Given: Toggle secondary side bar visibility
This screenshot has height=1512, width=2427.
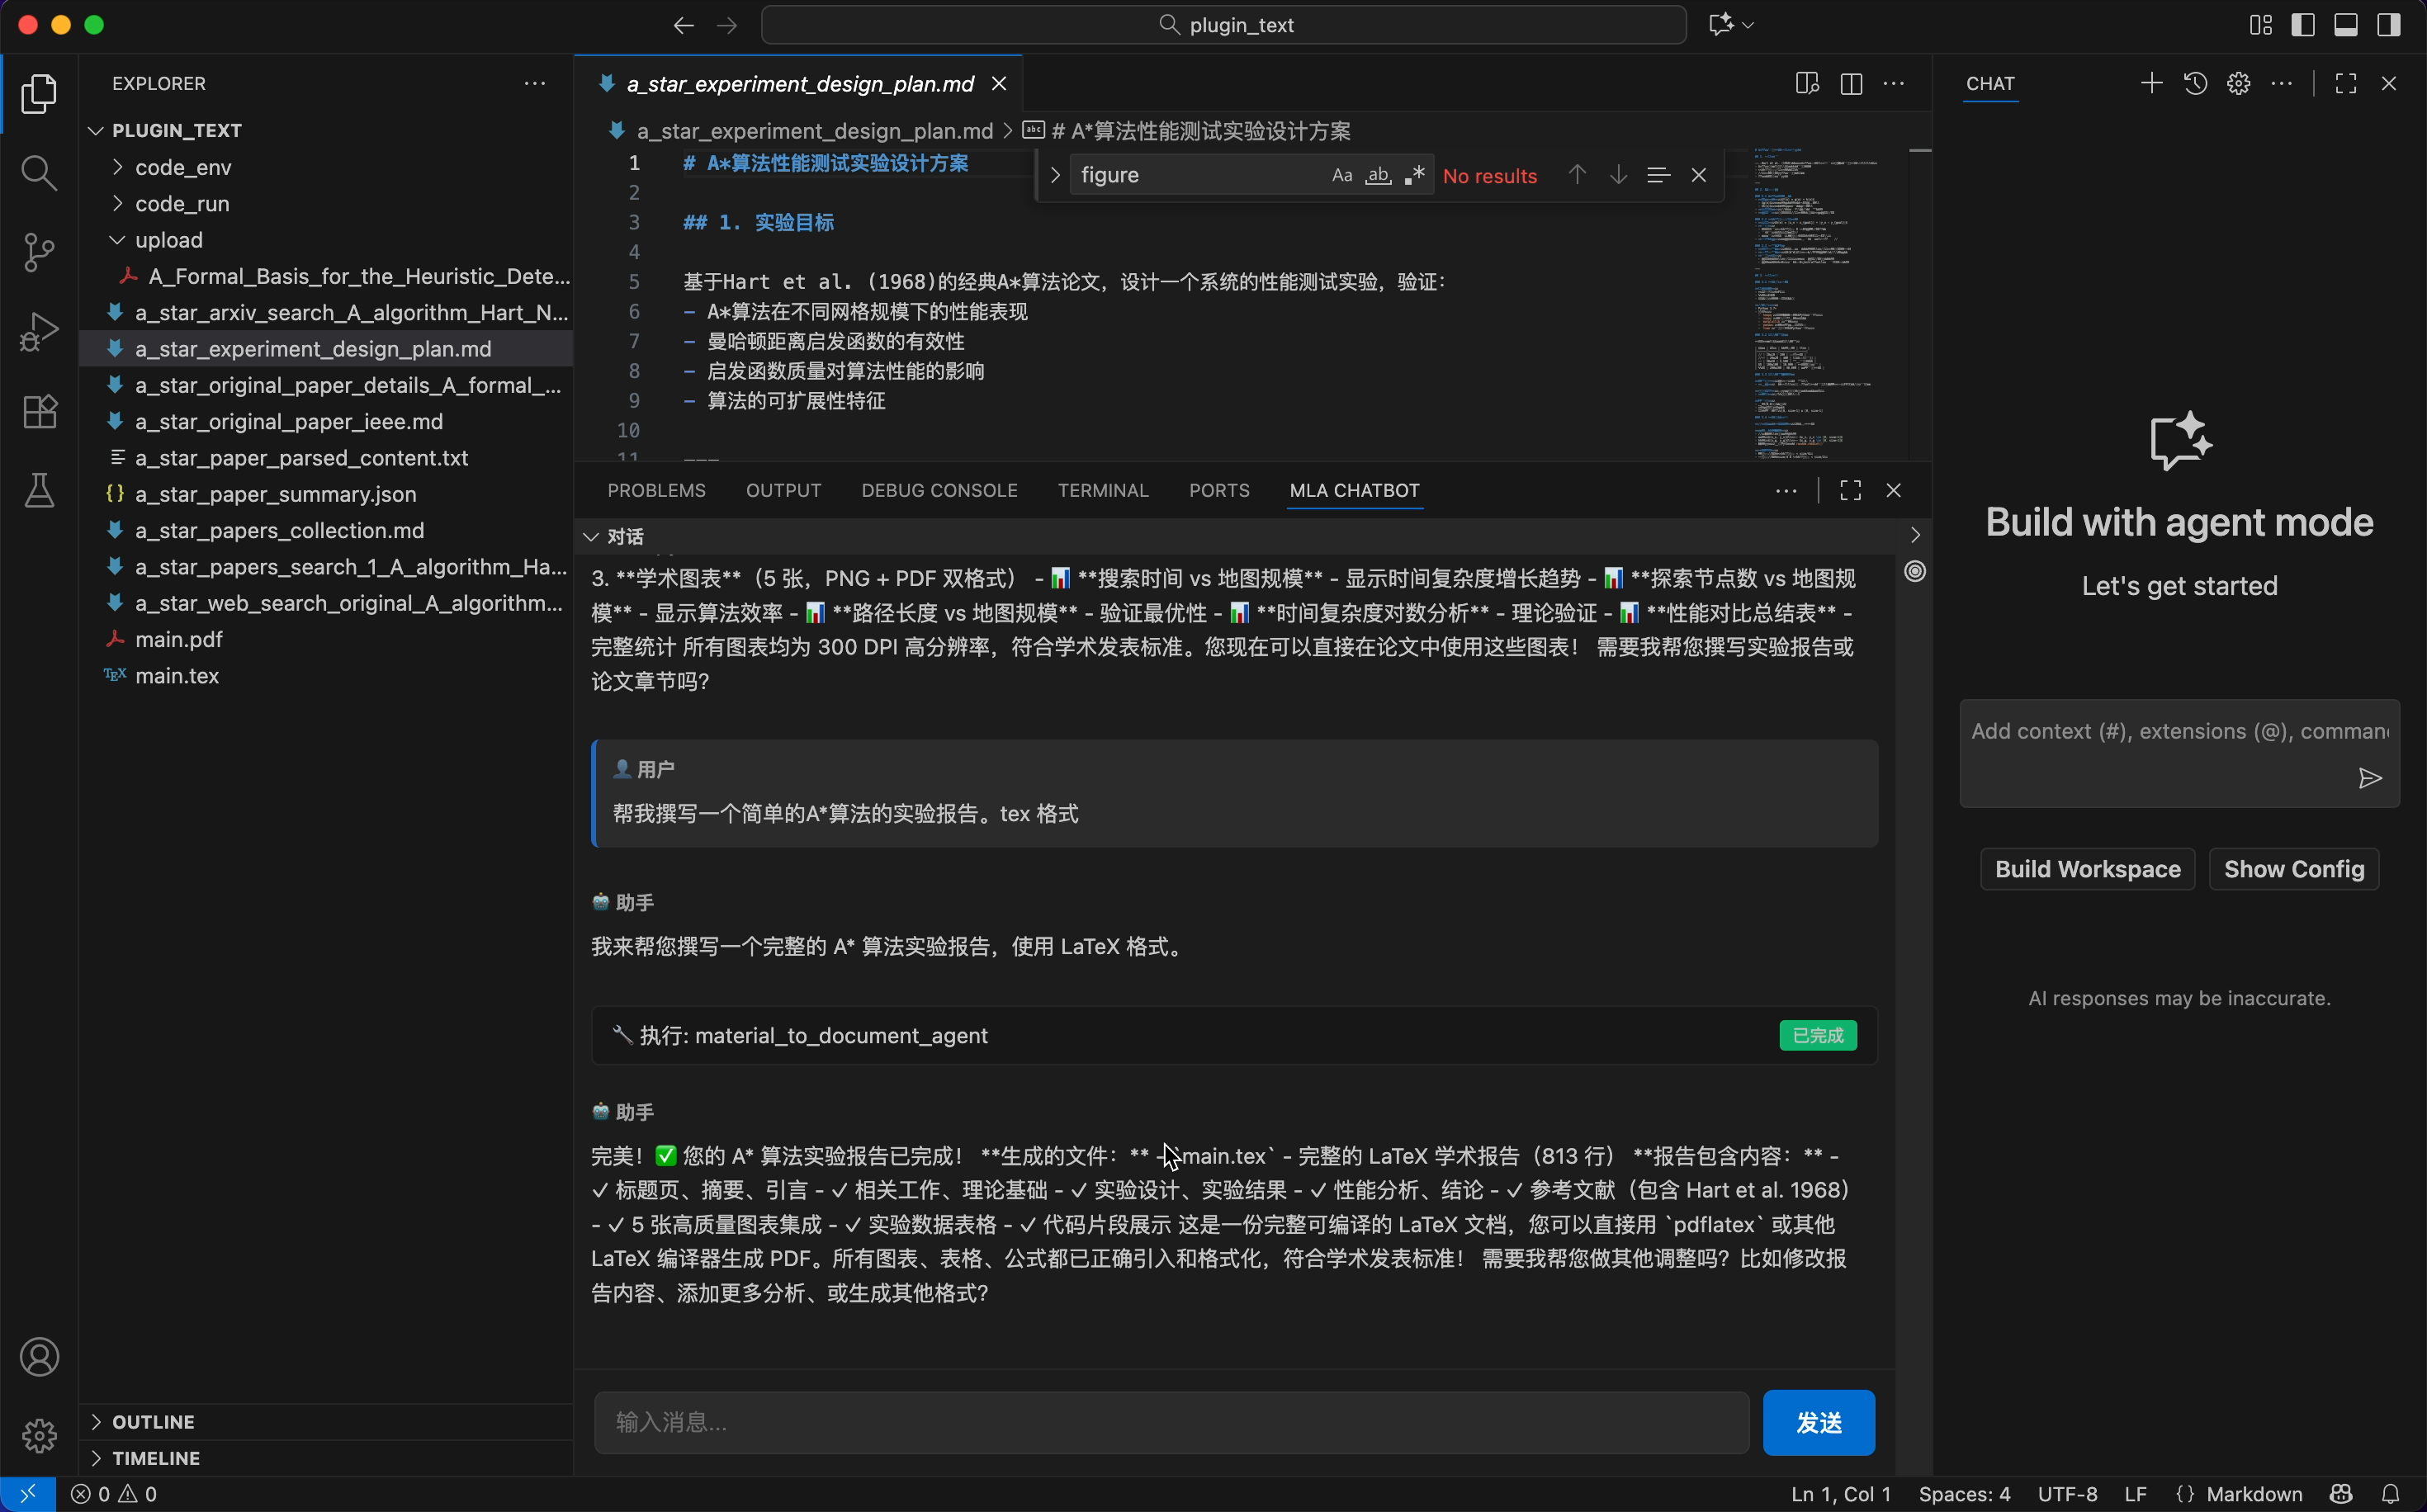Looking at the screenshot, I should pyautogui.click(x=2389, y=25).
